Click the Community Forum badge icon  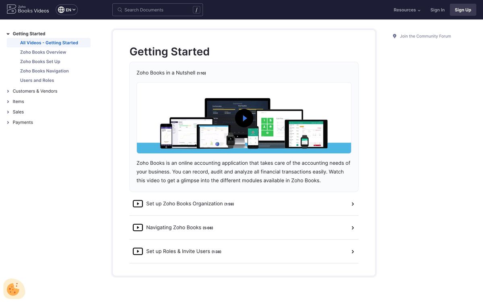click(x=394, y=36)
